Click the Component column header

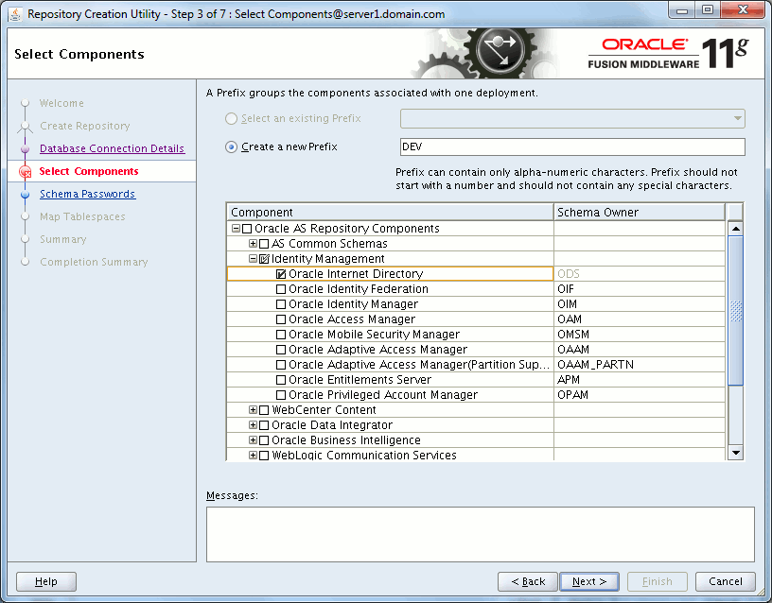point(390,213)
